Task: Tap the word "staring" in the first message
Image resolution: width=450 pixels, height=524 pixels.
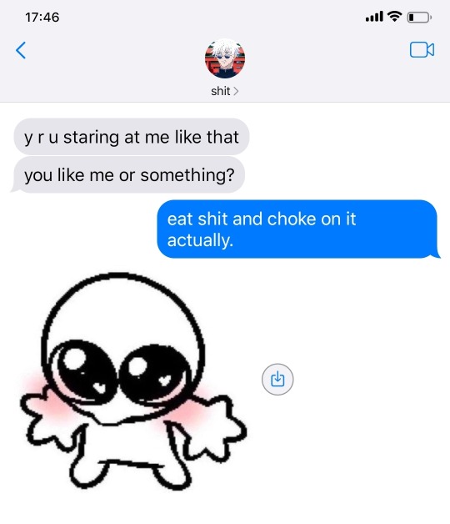Action: pyautogui.click(x=91, y=138)
